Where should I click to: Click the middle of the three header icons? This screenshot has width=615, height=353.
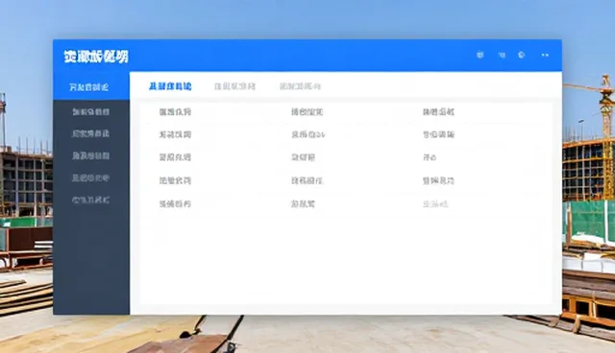coord(502,56)
